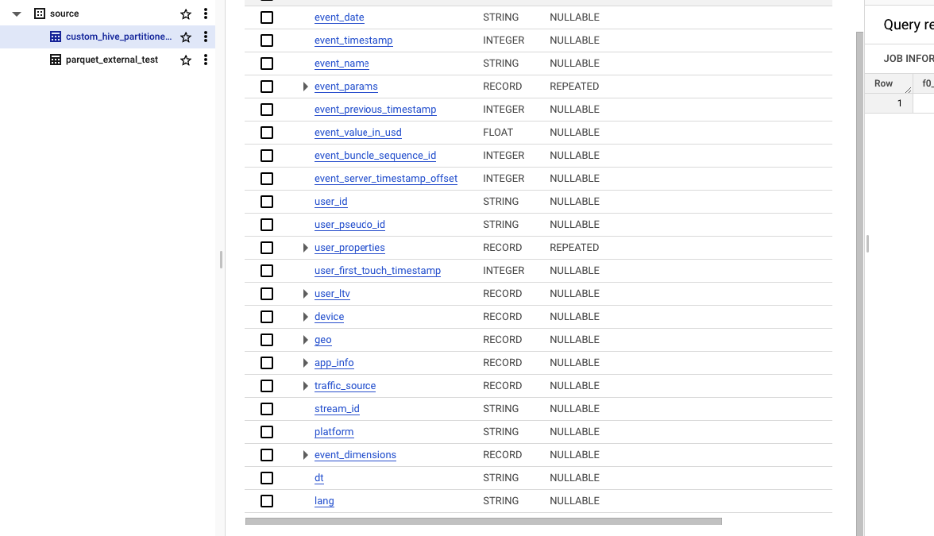Open more options for source dataset
This screenshot has height=536, width=934.
(206, 14)
